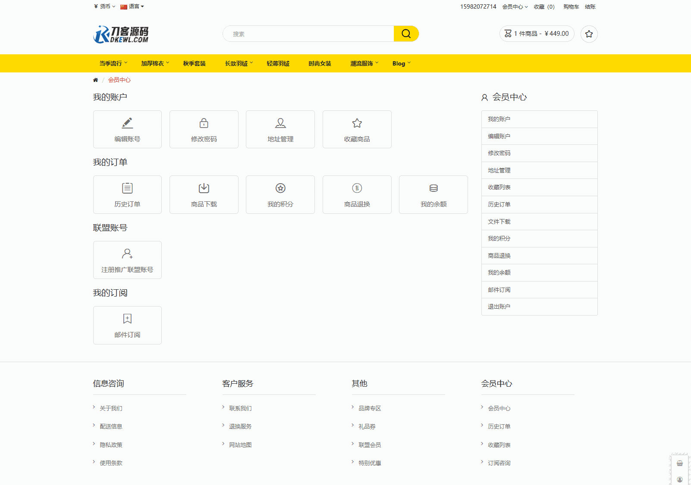This screenshot has height=485, width=691.
Task: Open the 编辑账号 pencil icon tile
Action: (127, 129)
